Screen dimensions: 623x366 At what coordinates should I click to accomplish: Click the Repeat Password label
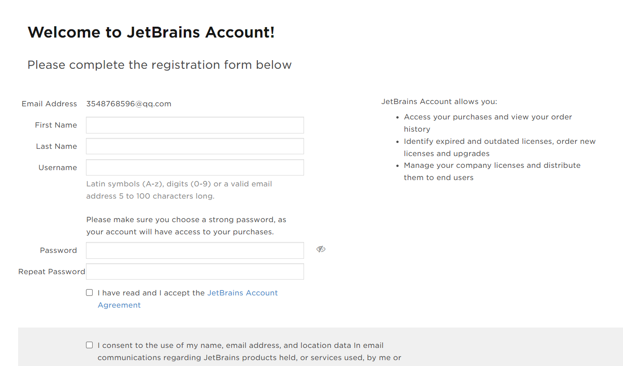coord(52,272)
